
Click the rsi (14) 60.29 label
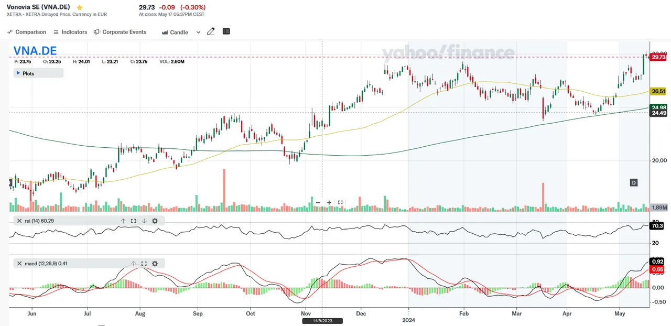39,221
